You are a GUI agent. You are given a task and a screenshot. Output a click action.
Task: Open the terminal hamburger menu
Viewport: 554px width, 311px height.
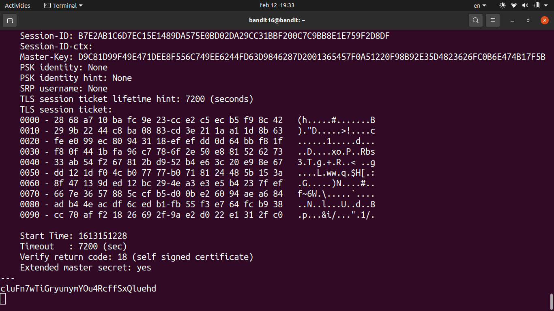pyautogui.click(x=493, y=20)
